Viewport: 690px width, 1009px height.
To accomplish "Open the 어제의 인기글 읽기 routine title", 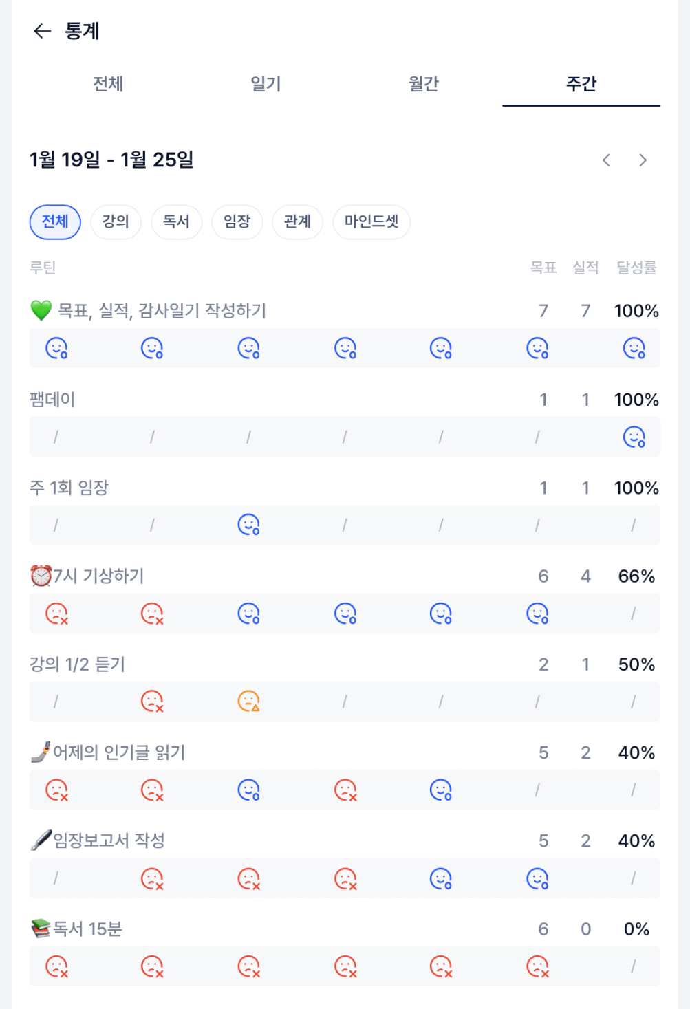I will (119, 752).
